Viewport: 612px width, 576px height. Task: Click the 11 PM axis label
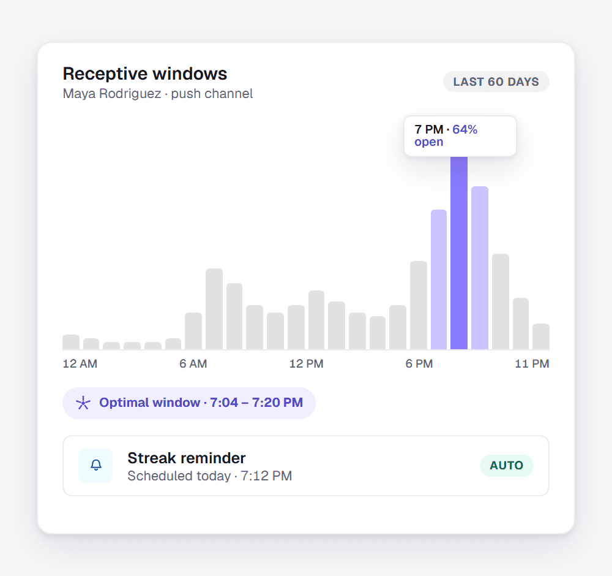coord(532,364)
